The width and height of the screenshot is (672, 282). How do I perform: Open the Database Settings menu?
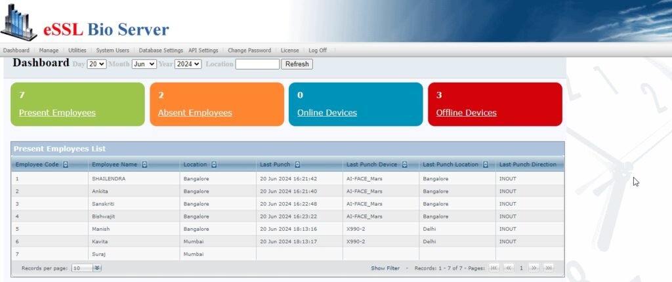(161, 50)
